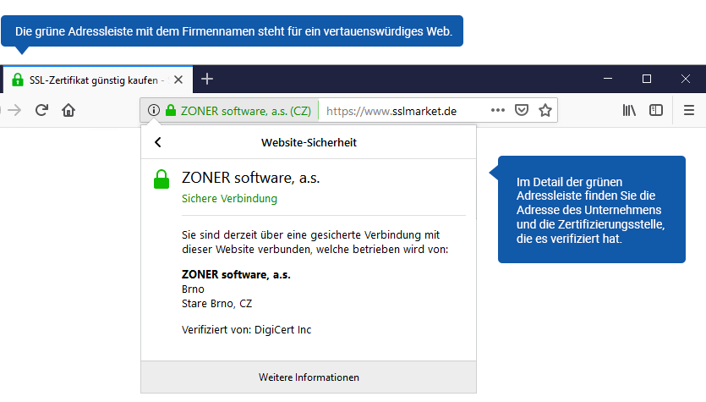Open the Firefox hamburger menu
706x402 pixels.
click(x=689, y=110)
